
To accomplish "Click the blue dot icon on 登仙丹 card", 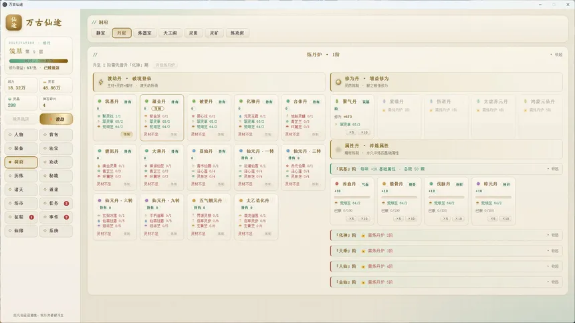I will coord(194,151).
